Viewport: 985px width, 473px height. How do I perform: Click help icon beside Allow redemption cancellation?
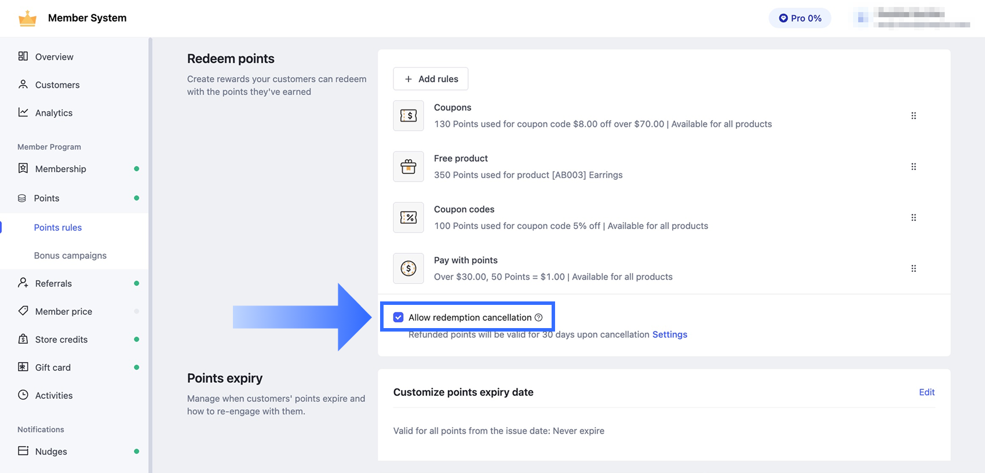coord(539,317)
